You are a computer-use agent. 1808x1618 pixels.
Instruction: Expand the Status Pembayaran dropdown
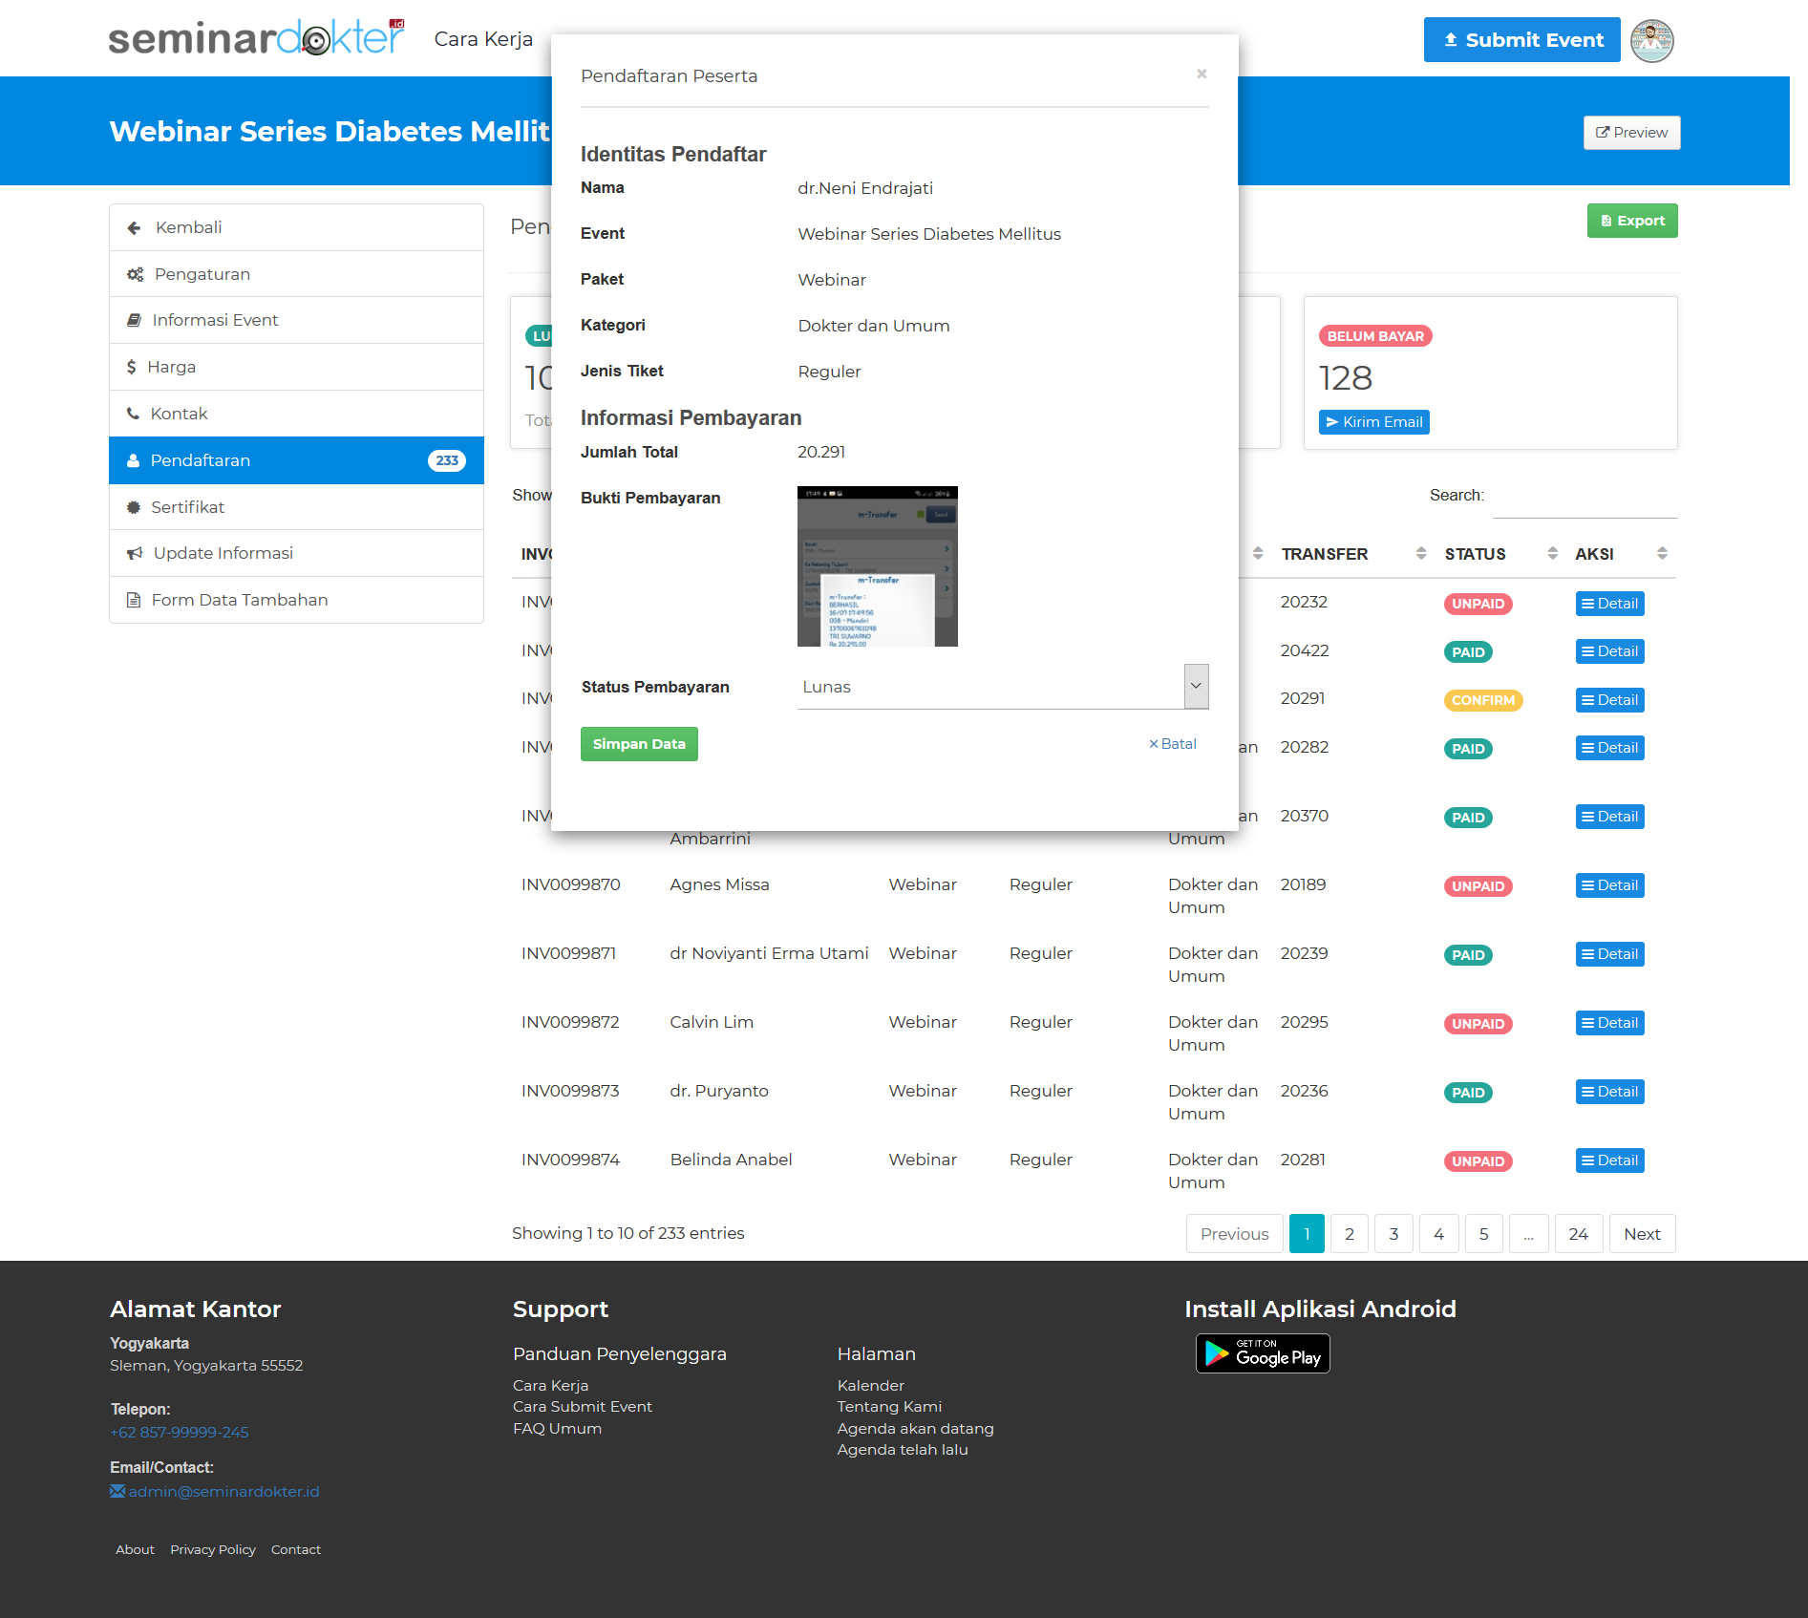tap(1196, 687)
